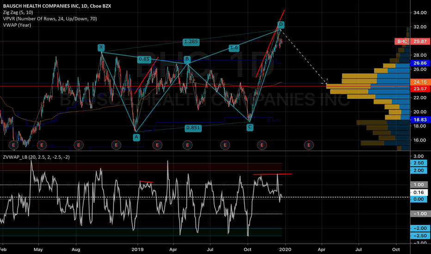Select the VPVR indicator legend line
Viewport: 431px width, 254px height.
[50, 18]
